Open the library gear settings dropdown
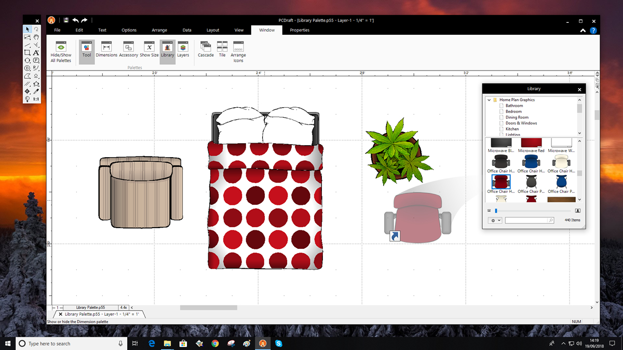 tap(495, 220)
